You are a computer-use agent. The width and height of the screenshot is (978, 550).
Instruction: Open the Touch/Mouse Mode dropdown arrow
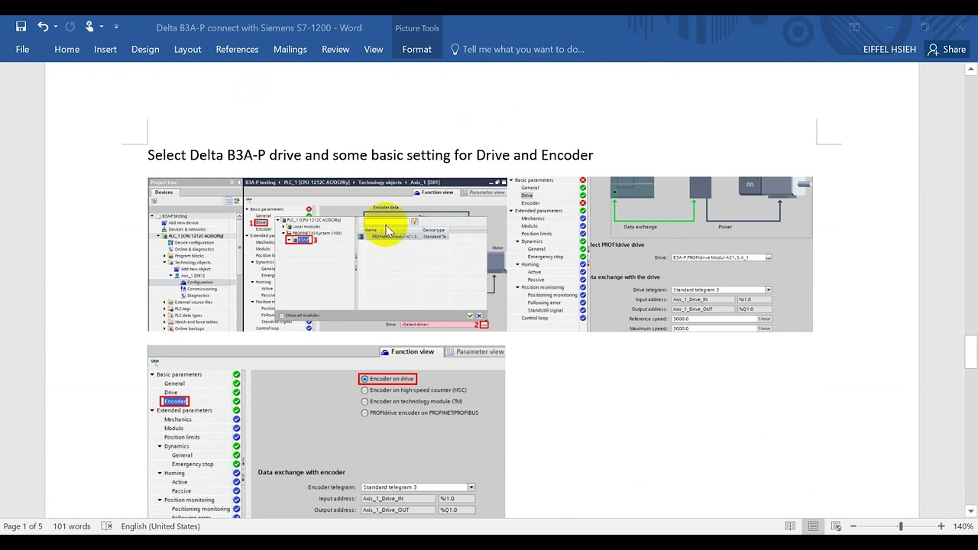click(x=102, y=27)
